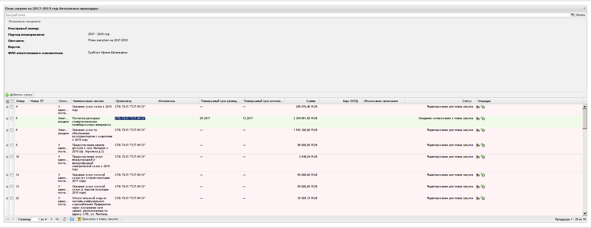Go to the first page of procedures
The width and height of the screenshot is (591, 228).
pos(8,219)
